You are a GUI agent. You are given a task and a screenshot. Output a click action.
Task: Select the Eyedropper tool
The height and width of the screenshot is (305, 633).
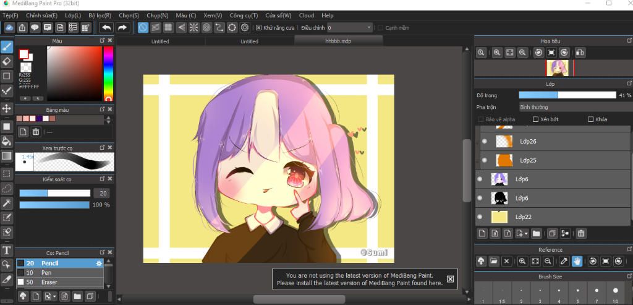point(6,279)
